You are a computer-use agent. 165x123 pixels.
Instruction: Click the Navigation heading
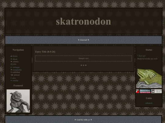18,50
